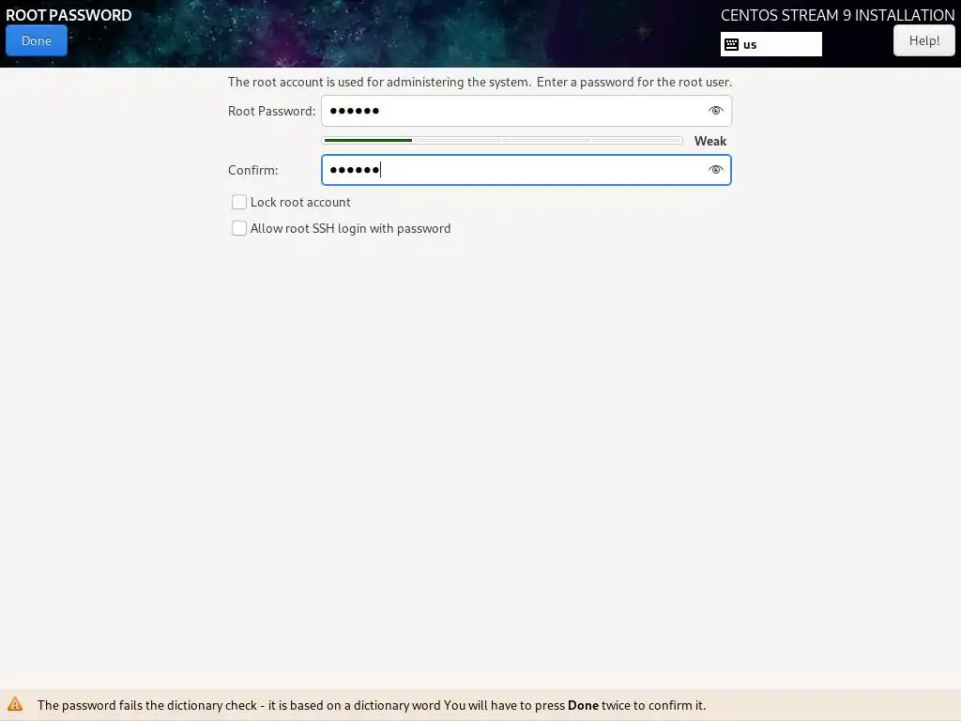Click the warning triangle icon
961x721 pixels.
(15, 704)
